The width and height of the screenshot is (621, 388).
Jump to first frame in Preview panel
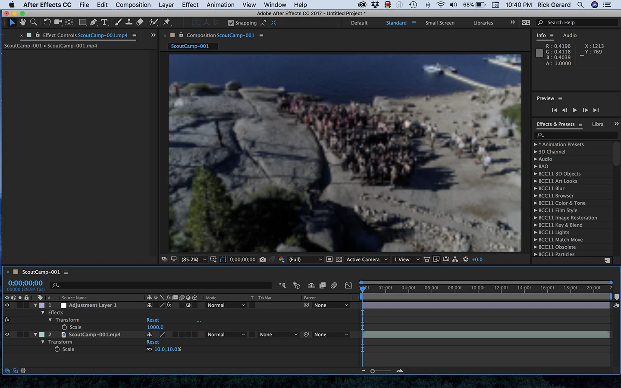pyautogui.click(x=554, y=110)
